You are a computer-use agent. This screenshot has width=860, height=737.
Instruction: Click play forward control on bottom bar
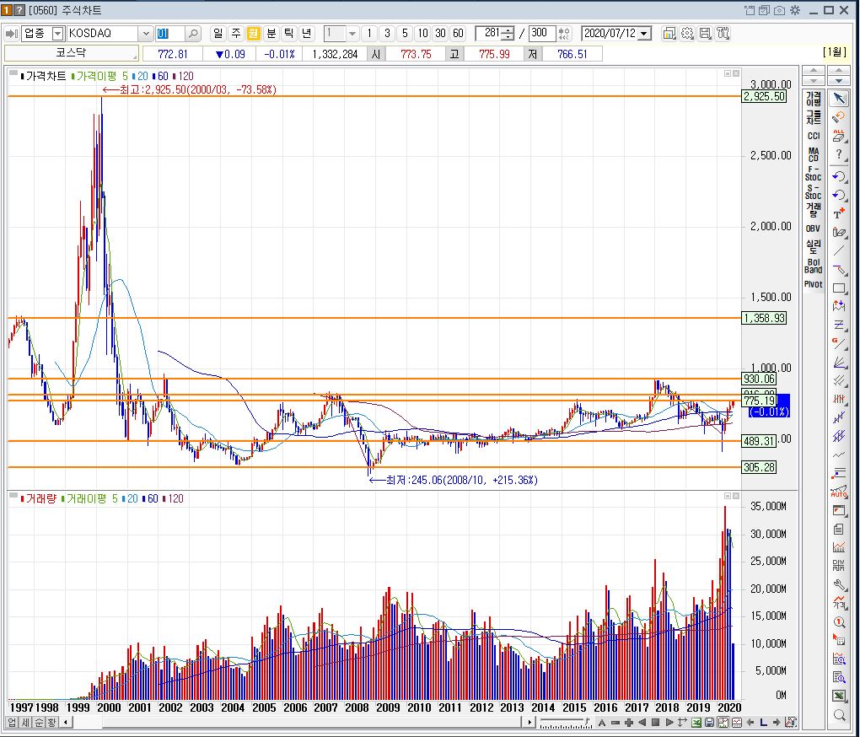click(x=669, y=722)
